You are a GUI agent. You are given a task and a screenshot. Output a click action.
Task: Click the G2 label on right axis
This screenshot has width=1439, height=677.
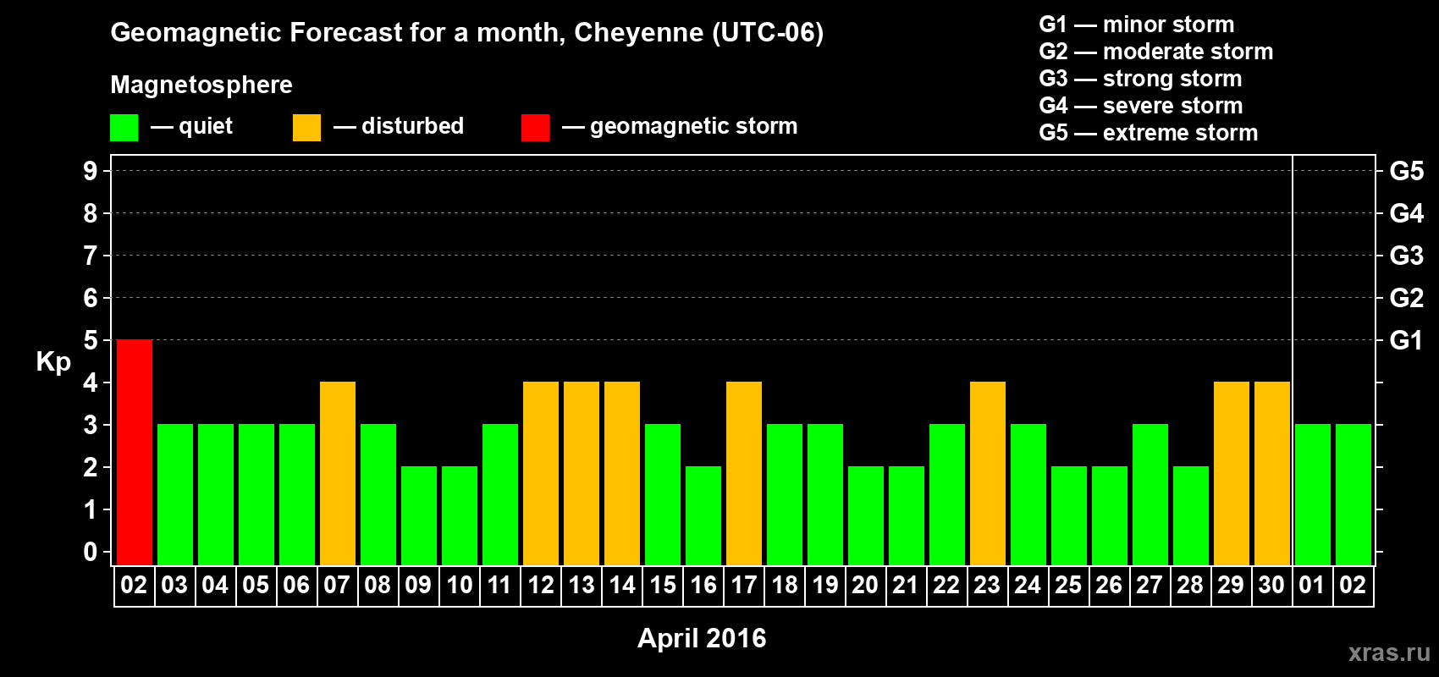(x=1407, y=298)
